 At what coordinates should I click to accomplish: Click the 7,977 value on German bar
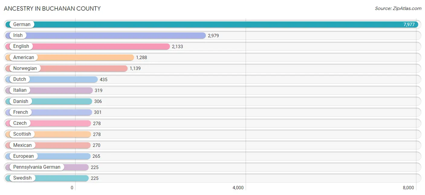click(409, 25)
